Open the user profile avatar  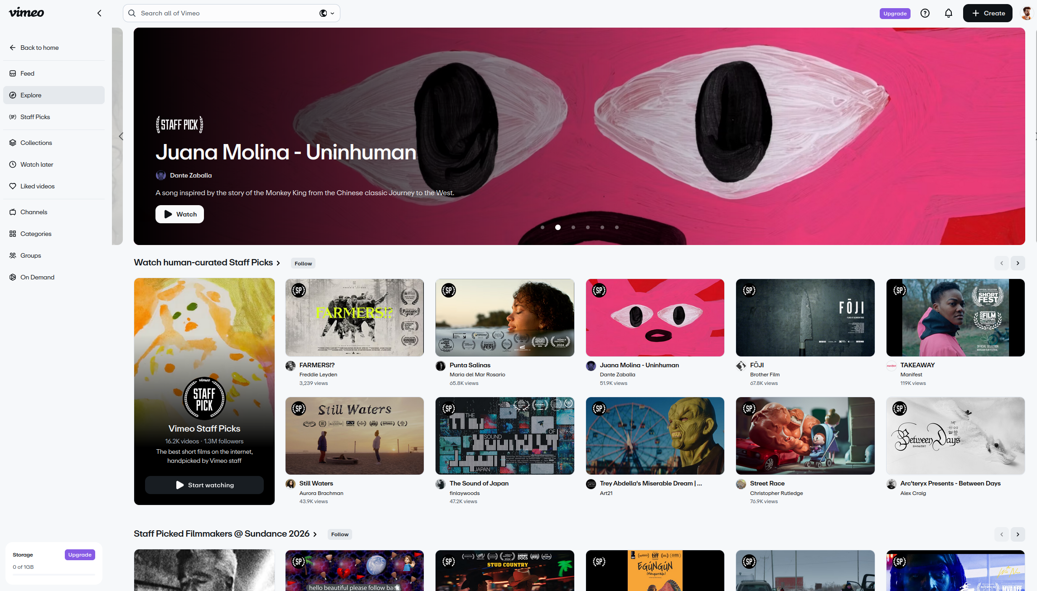click(x=1026, y=13)
